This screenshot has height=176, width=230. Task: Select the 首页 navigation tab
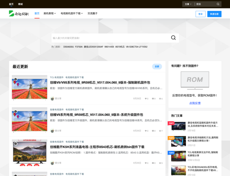(37, 13)
